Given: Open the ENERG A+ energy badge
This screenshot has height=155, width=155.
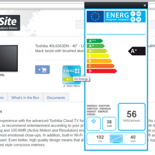Looking at the screenshot, I should click(x=72, y=75).
